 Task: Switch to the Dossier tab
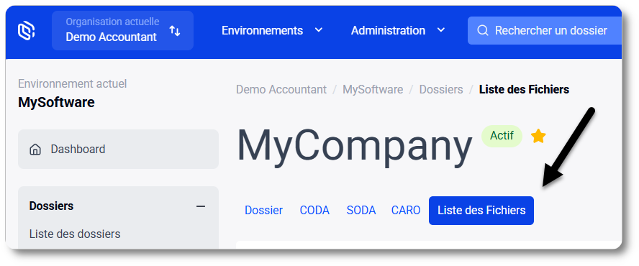click(263, 211)
